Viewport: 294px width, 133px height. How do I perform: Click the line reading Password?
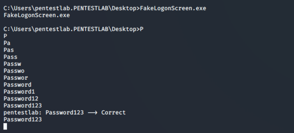[18, 85]
